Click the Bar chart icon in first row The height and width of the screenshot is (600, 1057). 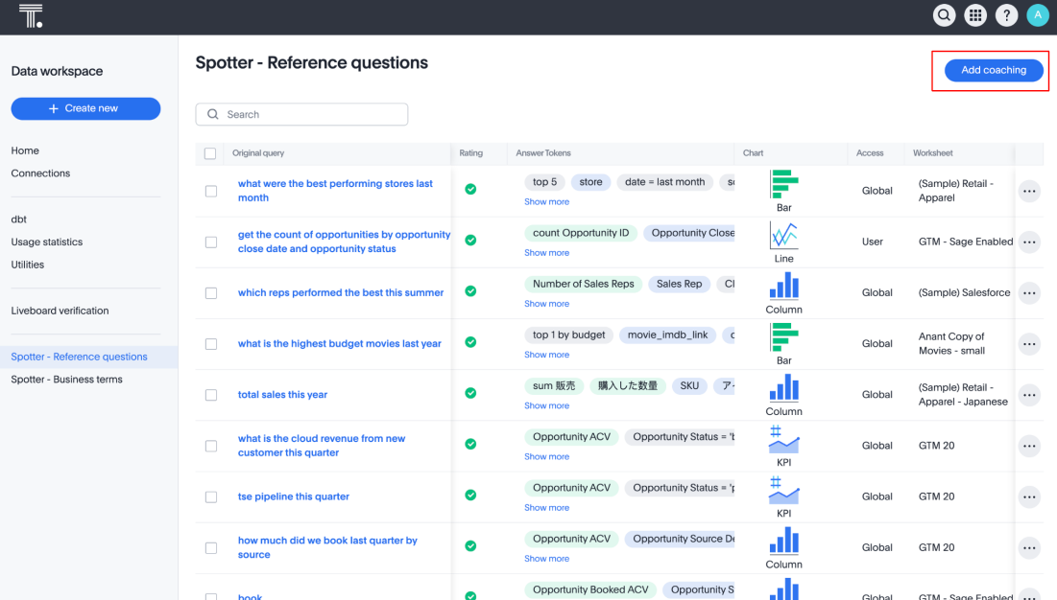pos(783,184)
